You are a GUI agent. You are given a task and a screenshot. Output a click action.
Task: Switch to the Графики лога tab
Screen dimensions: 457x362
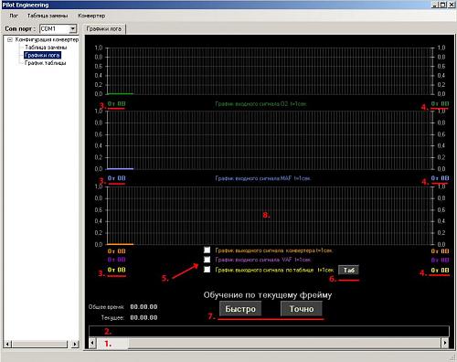point(104,29)
